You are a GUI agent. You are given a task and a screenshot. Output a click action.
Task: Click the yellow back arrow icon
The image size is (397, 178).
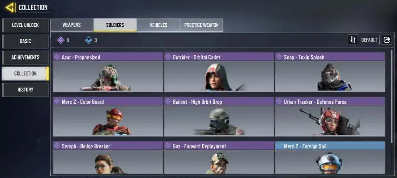[x=10, y=8]
